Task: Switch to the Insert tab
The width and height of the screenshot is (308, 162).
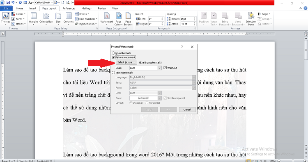Action: click(x=33, y=8)
